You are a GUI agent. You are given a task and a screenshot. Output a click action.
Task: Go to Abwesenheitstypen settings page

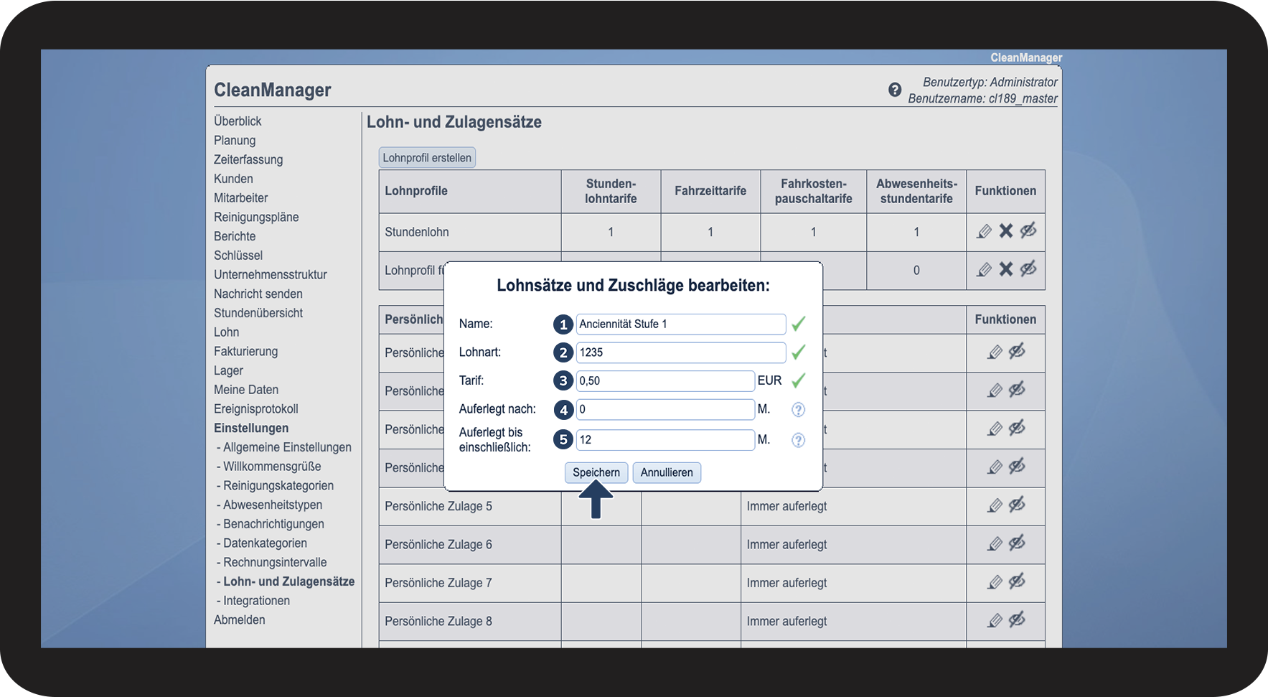[x=272, y=505]
